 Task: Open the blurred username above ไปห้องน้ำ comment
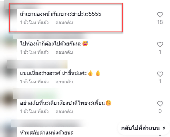click(52, 36)
